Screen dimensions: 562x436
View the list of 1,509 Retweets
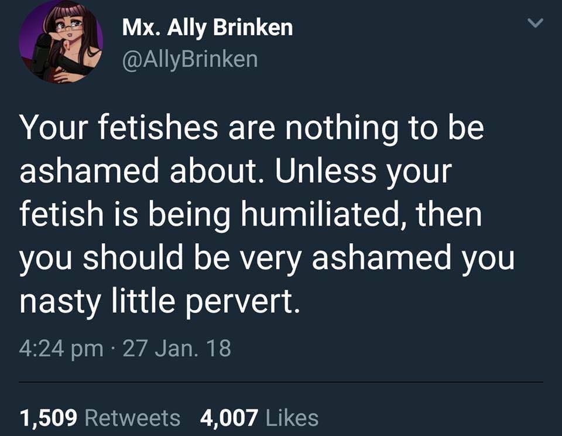point(100,418)
